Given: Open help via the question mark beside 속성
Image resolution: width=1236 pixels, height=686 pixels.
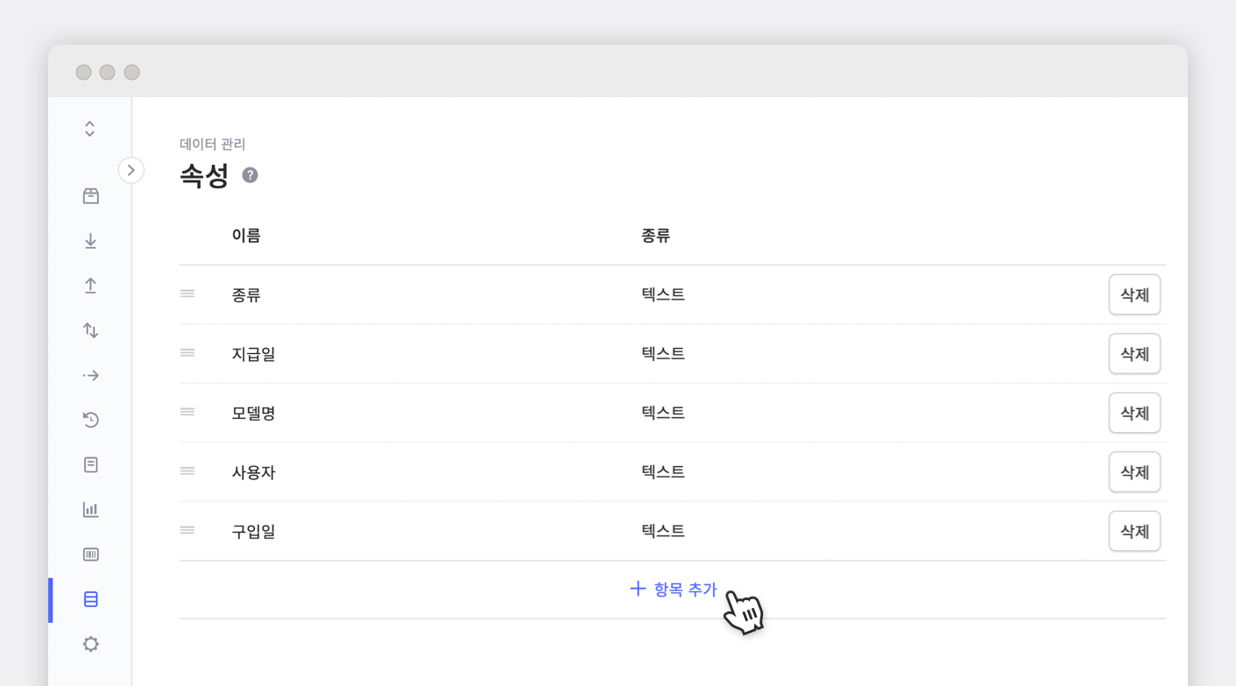Looking at the screenshot, I should tap(250, 175).
